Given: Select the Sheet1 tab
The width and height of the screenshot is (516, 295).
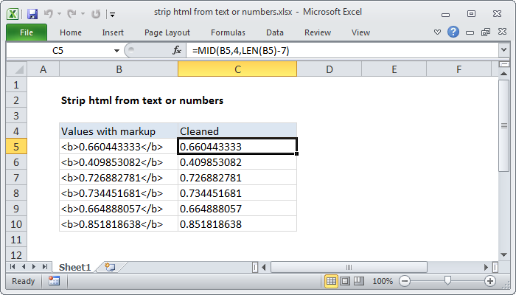Looking at the screenshot, I should (74, 267).
